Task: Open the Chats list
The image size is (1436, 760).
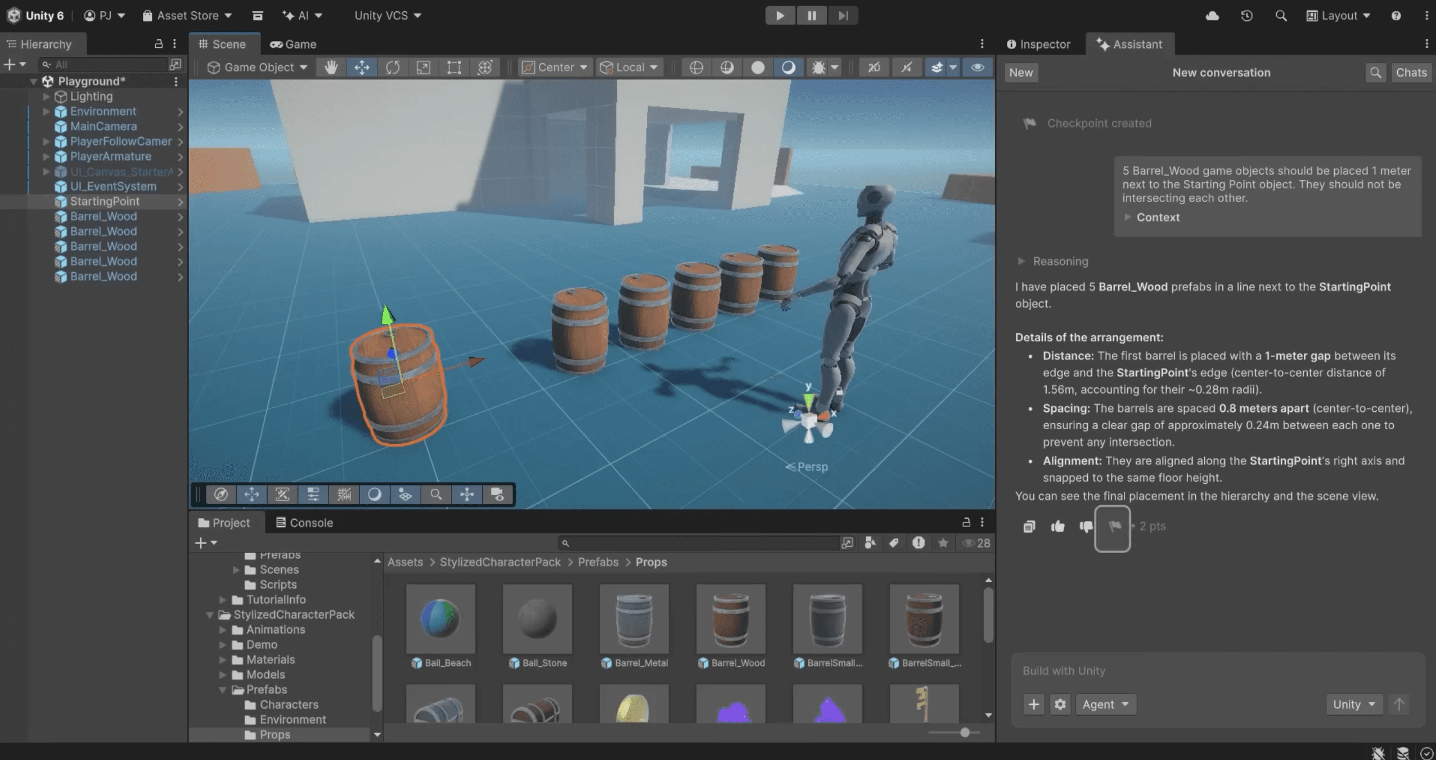Action: click(1411, 73)
